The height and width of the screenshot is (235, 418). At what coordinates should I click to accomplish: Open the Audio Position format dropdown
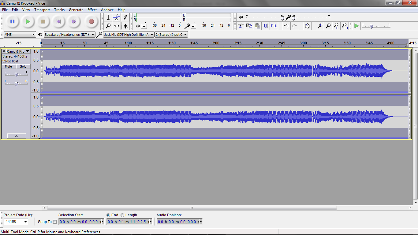(x=200, y=222)
